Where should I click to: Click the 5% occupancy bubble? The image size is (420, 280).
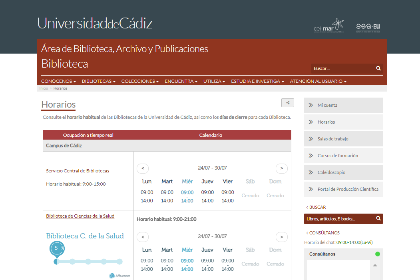click(x=57, y=248)
